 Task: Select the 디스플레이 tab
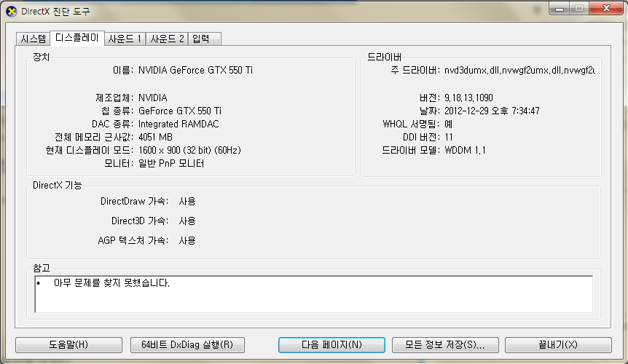point(77,38)
